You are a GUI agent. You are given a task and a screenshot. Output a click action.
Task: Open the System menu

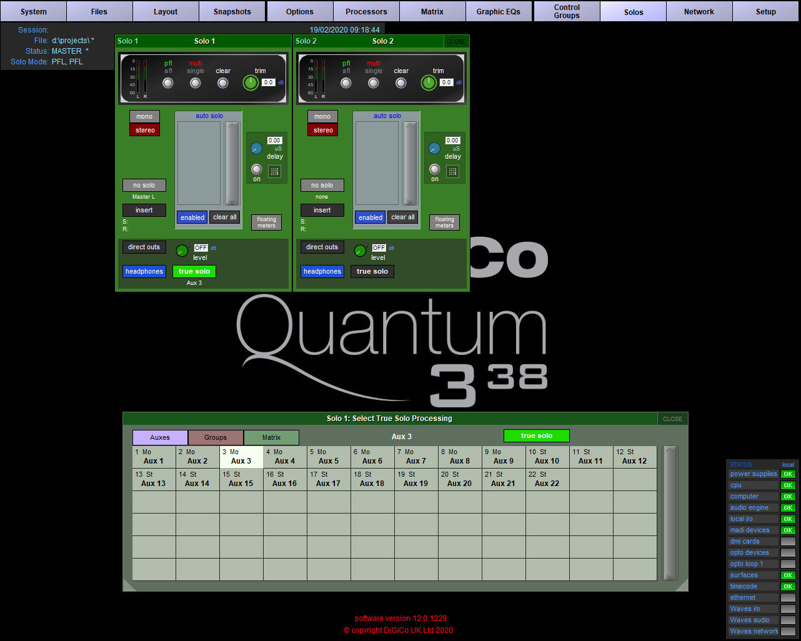click(x=34, y=11)
